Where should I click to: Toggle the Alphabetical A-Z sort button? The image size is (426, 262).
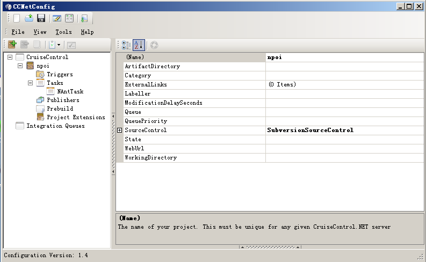[x=139, y=45]
